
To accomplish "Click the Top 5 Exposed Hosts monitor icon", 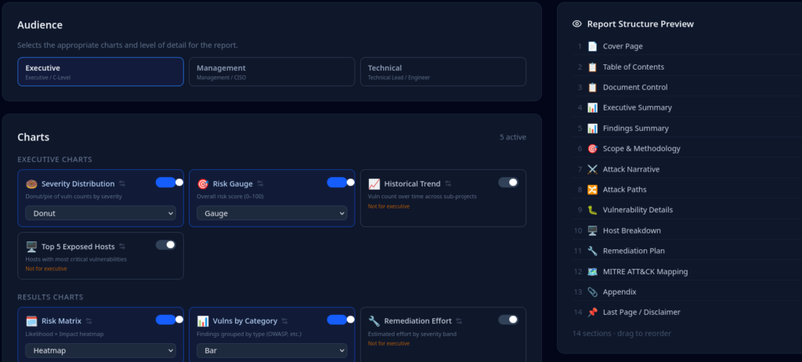I will click(x=31, y=247).
